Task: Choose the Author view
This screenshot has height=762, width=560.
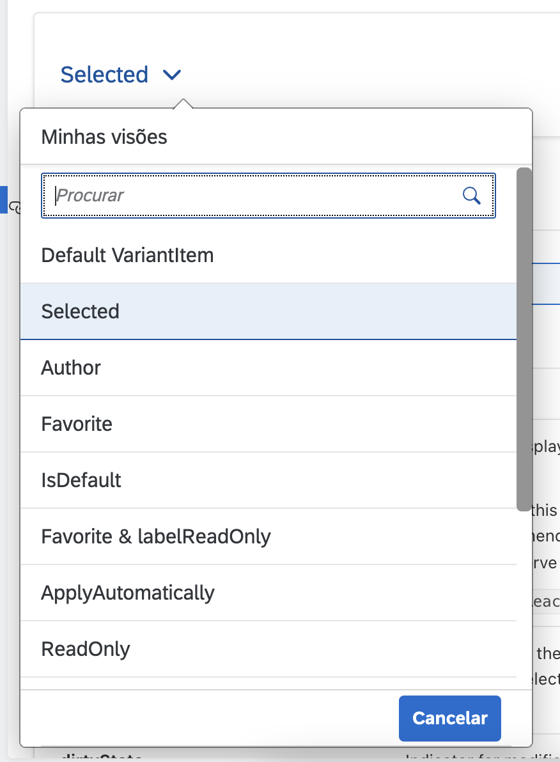Action: pyautogui.click(x=70, y=368)
